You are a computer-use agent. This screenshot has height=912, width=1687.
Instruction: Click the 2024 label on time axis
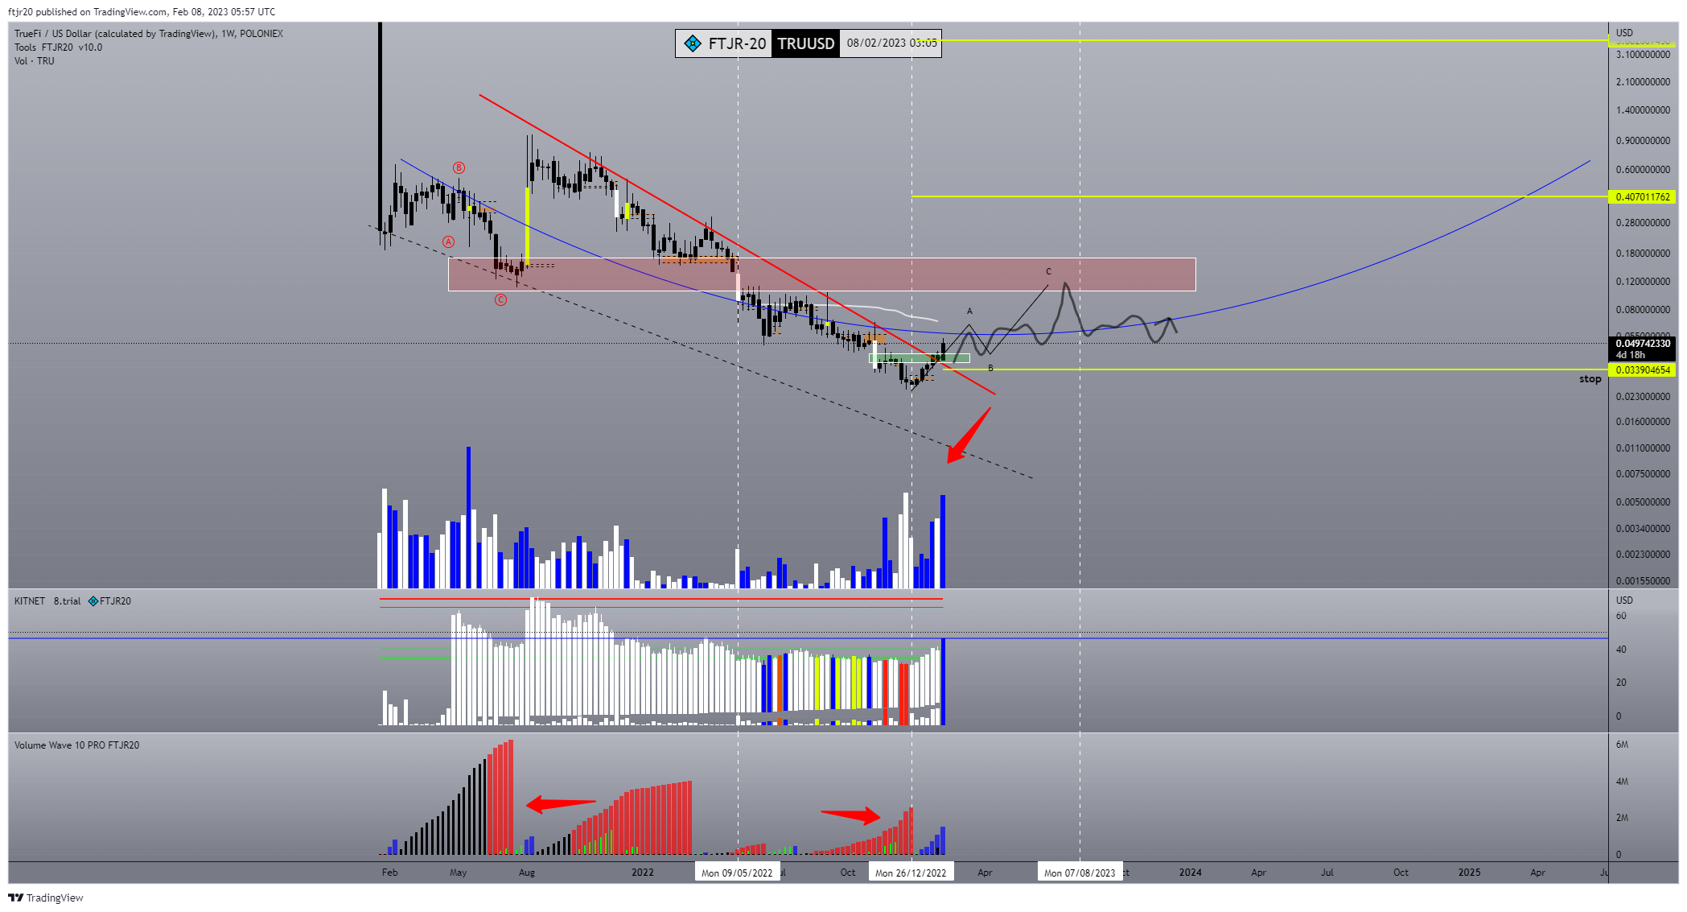(1191, 873)
